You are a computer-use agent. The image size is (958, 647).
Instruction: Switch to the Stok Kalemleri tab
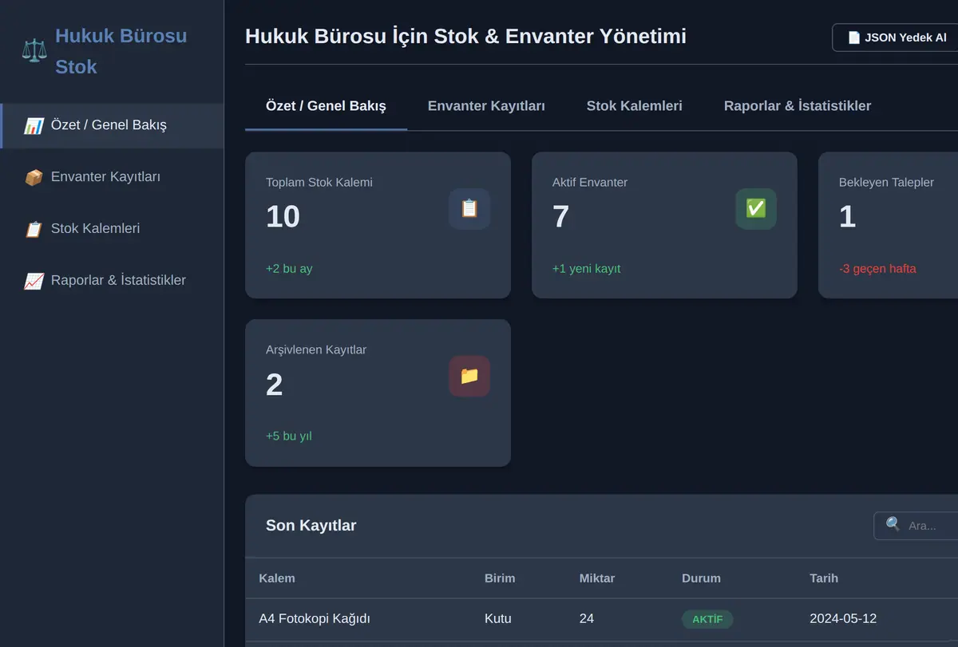tap(635, 106)
